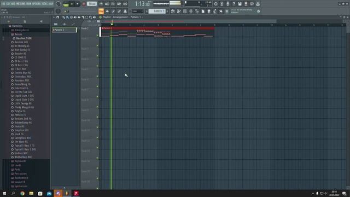This screenshot has width=350, height=197.
Task: Click the render hourglass icon
Action: [x=221, y=4]
